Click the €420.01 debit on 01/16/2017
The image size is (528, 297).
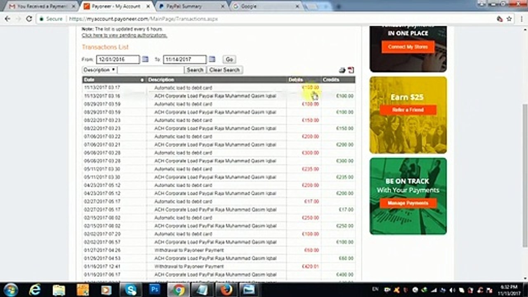[x=310, y=266]
